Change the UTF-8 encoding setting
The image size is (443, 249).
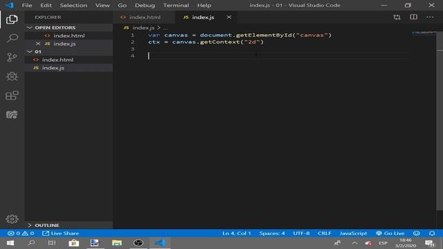[x=301, y=234]
